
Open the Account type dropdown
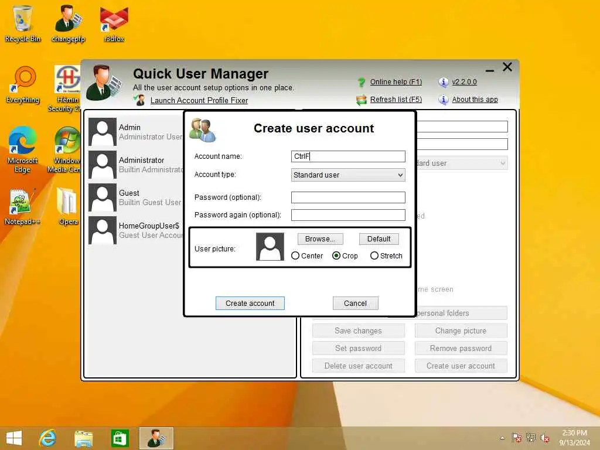(x=348, y=175)
